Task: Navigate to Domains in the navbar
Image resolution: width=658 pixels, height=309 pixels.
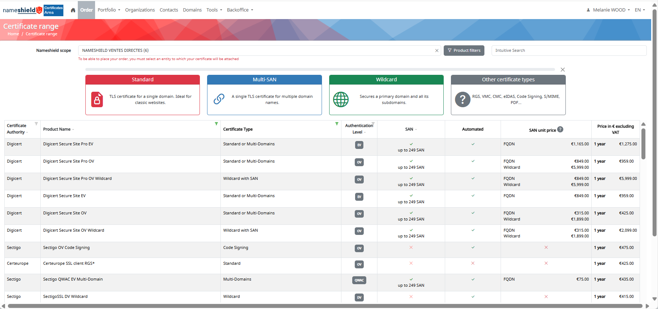Action: coord(192,10)
